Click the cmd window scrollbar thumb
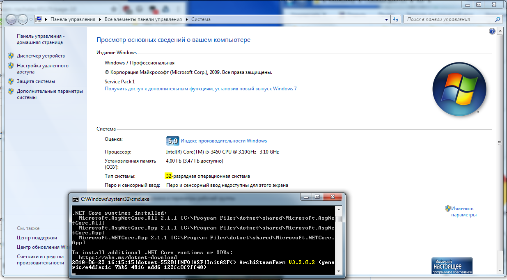This screenshot has width=507, height=280. coord(338,219)
